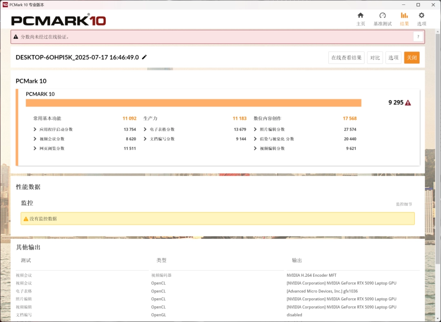
Task: Click the question mark help button in alert
Action: tap(418, 37)
